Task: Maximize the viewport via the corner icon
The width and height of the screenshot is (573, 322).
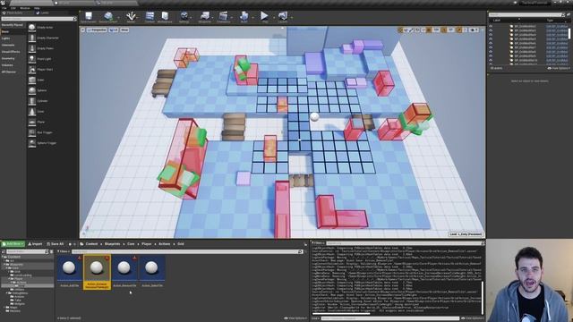Action: (482, 30)
